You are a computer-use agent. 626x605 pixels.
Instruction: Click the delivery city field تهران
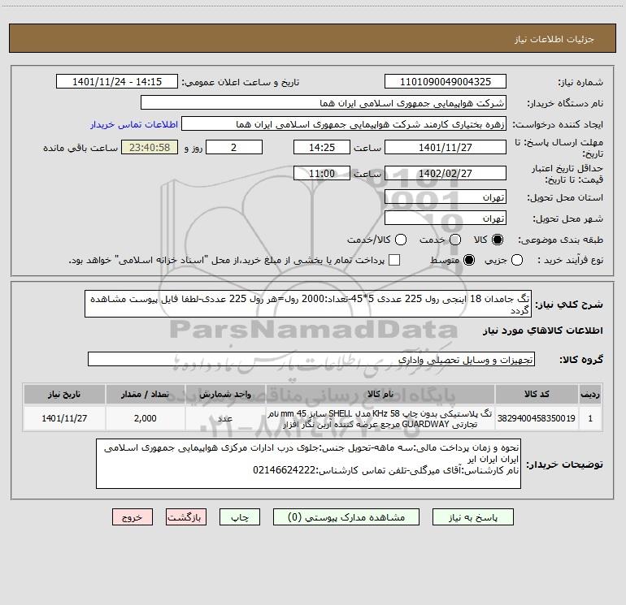pos(446,218)
